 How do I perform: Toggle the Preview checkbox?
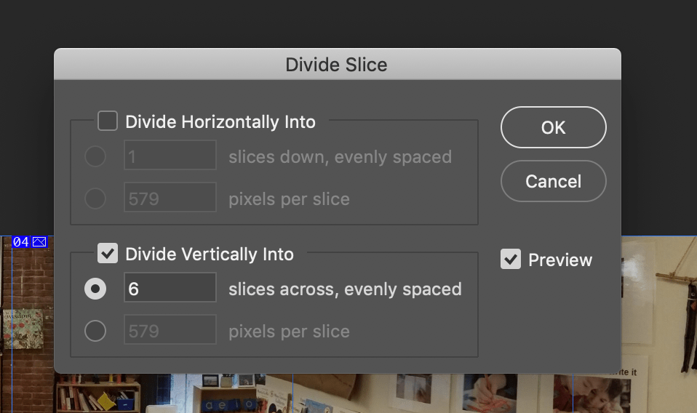(511, 260)
